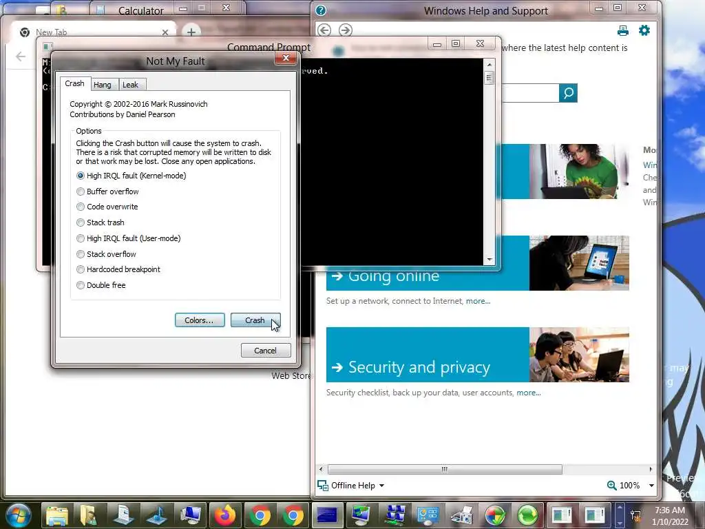Image resolution: width=705 pixels, height=529 pixels.
Task: Go back in Windows Help and Support
Action: pos(324,30)
